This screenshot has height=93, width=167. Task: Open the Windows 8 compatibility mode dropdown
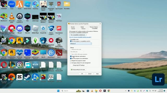point(81,44)
